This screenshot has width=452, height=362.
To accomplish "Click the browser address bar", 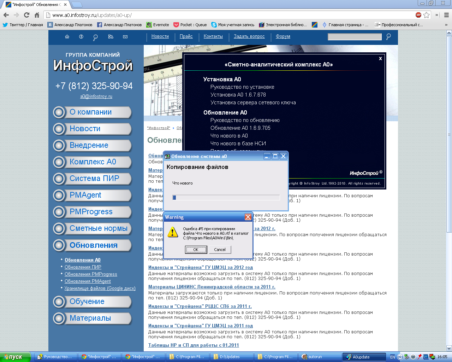I will (229, 15).
